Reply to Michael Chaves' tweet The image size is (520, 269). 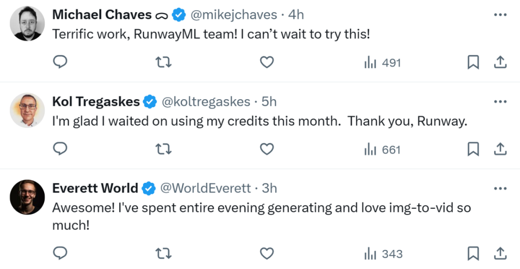[x=60, y=62]
